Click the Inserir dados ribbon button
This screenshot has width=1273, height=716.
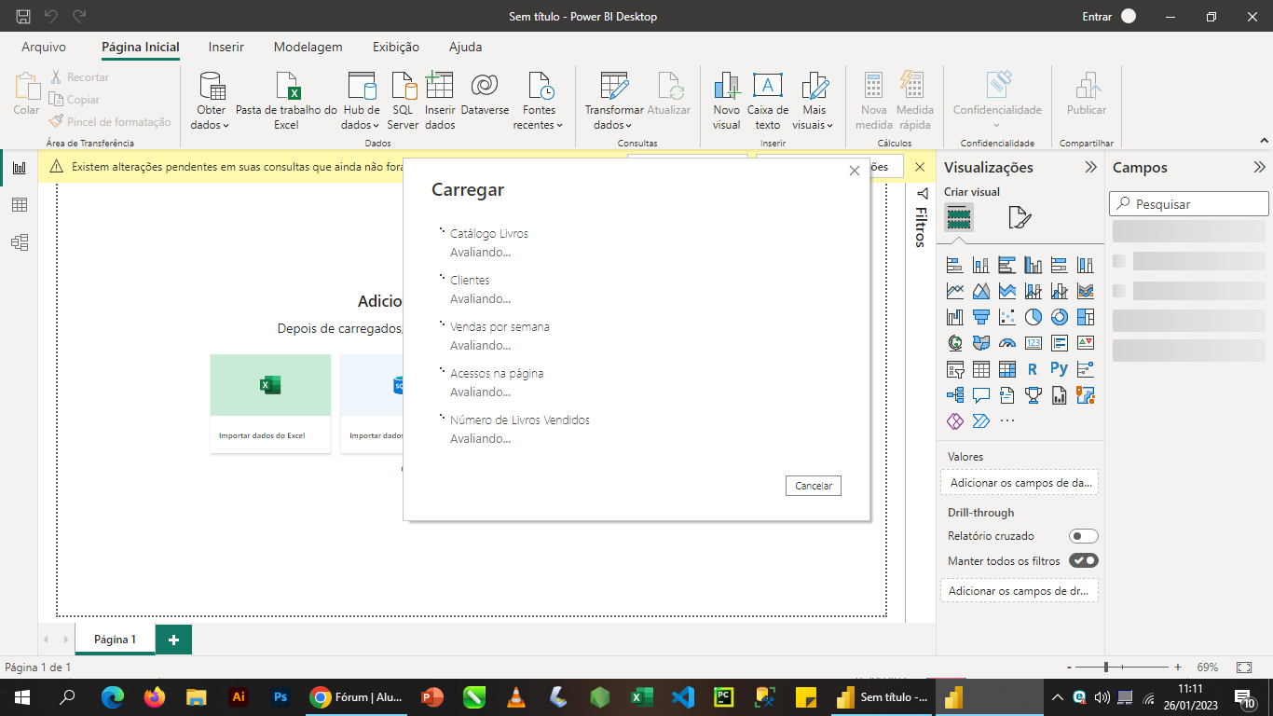point(440,101)
